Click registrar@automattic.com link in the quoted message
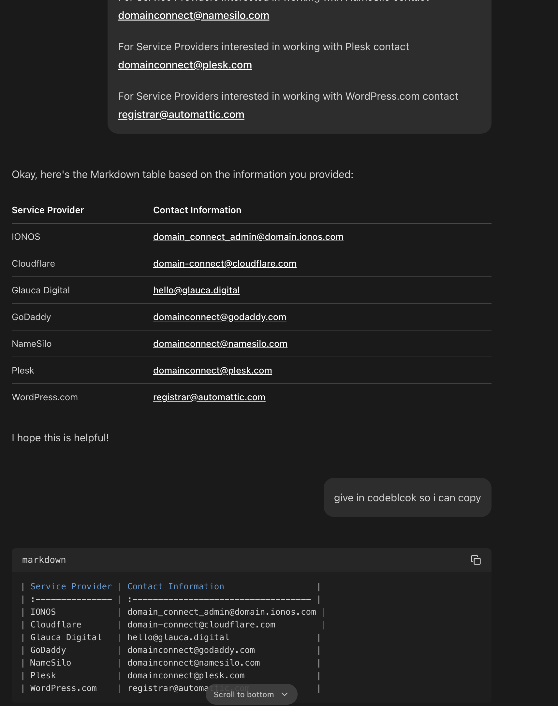Viewport: 558px width, 706px height. pos(181,115)
